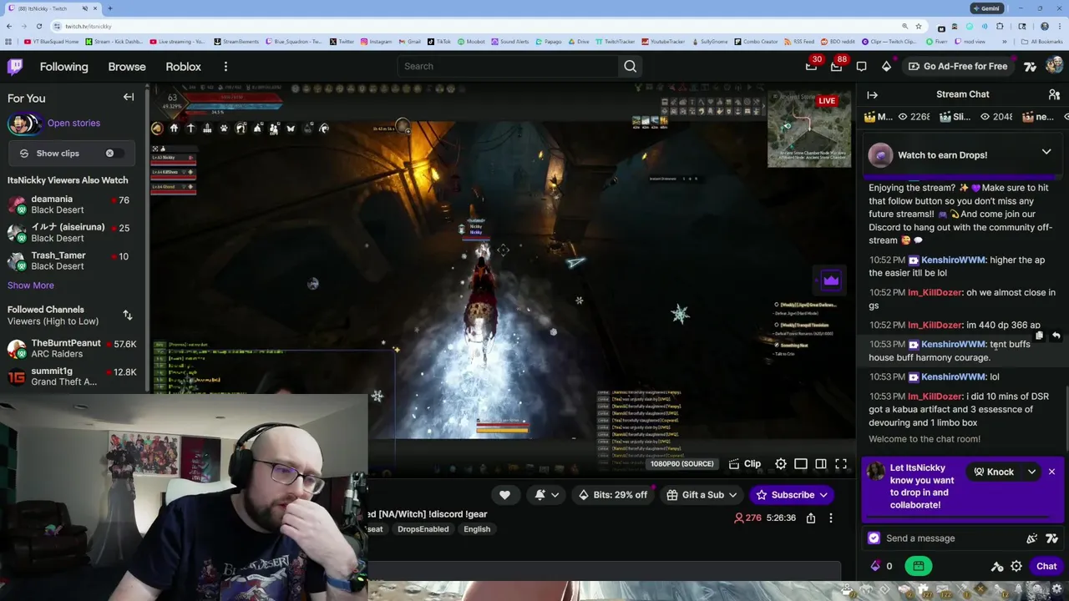Open the notifications inbox with 88 badge
The height and width of the screenshot is (601, 1069).
point(837,66)
